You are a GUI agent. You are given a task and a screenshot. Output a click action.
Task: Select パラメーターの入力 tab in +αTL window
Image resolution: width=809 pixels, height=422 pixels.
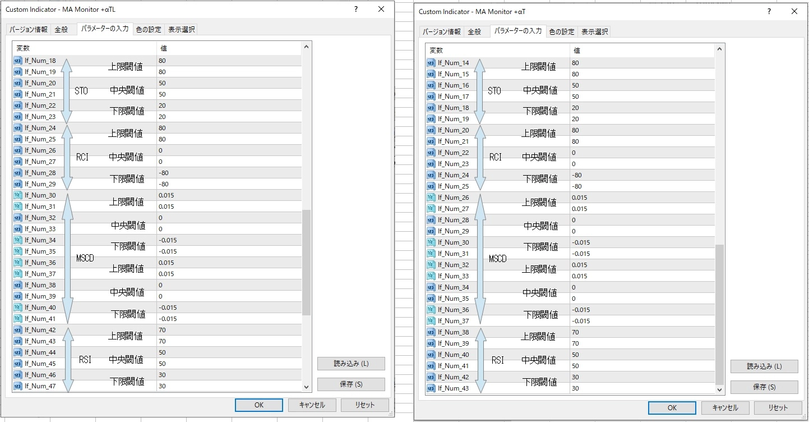click(105, 29)
